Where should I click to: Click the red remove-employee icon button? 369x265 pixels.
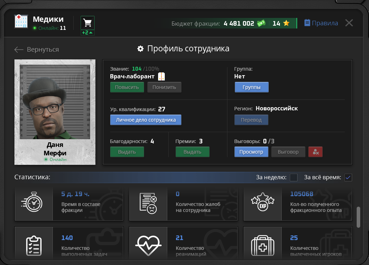click(x=315, y=152)
